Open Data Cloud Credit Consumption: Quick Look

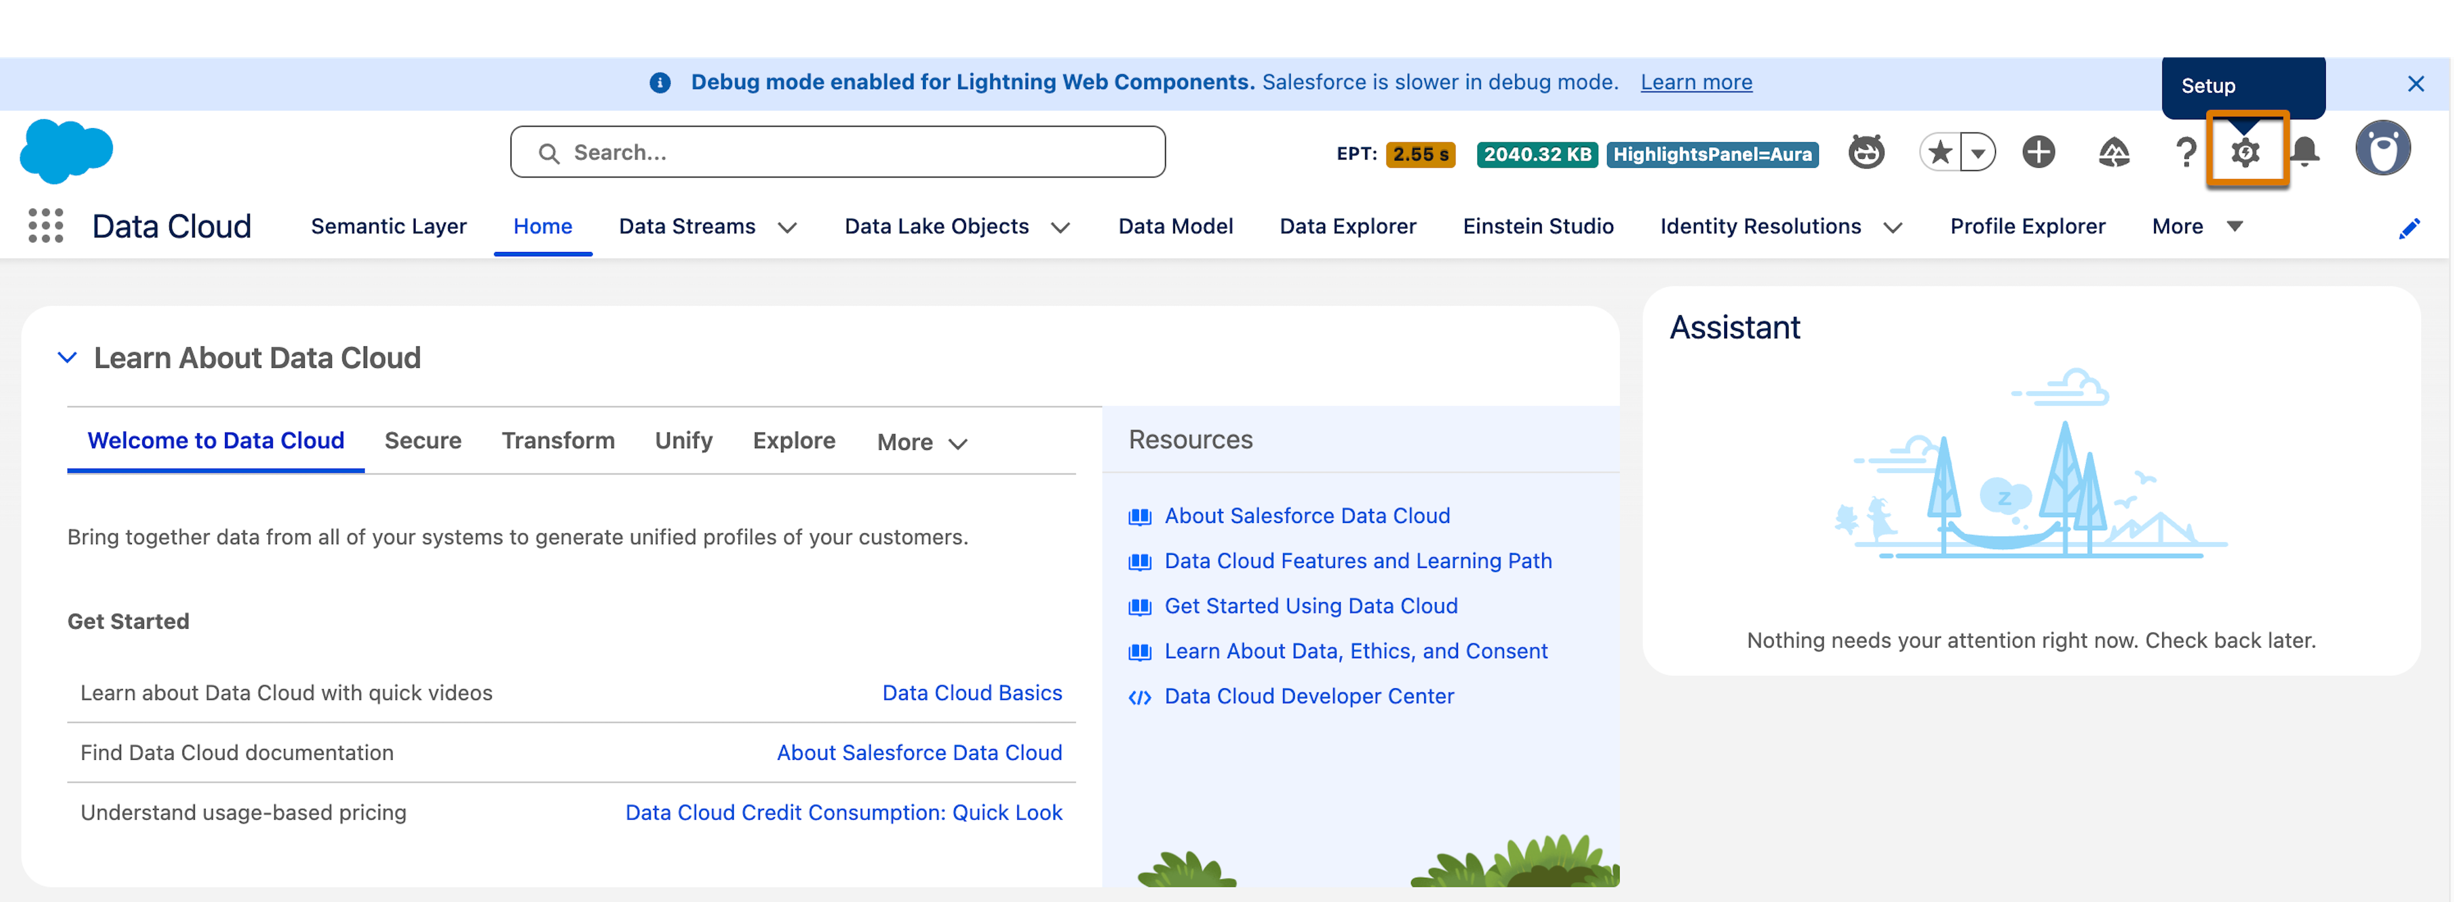843,812
